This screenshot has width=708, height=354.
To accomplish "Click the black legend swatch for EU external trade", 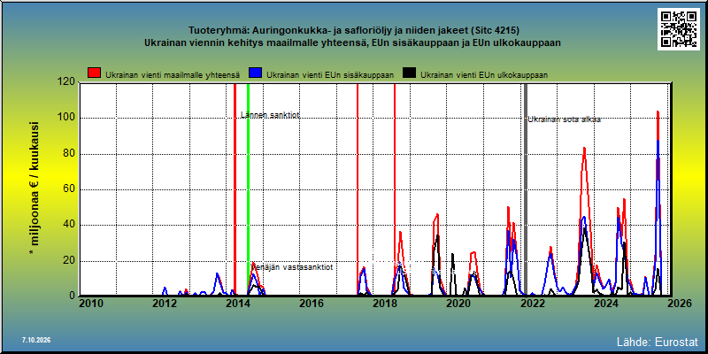I will (410, 73).
